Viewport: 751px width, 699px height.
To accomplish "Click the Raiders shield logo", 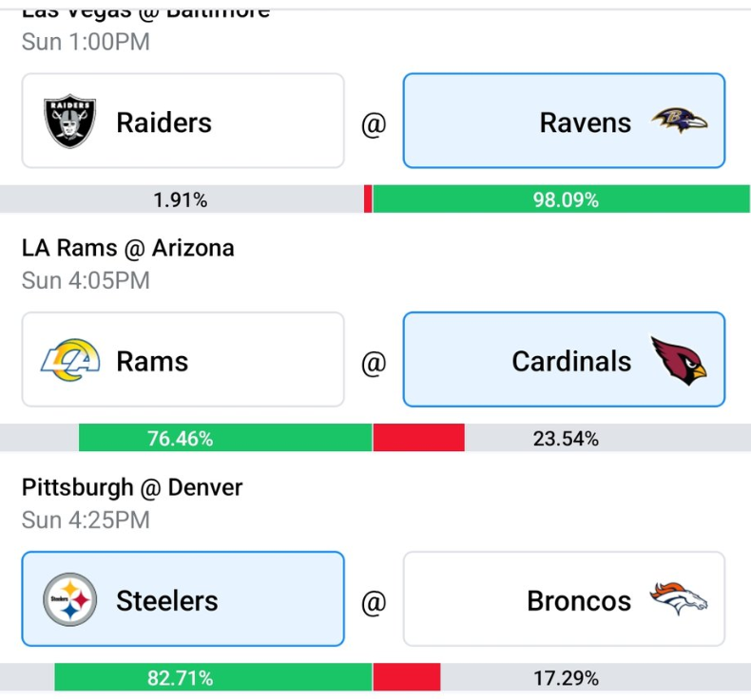I will click(70, 122).
